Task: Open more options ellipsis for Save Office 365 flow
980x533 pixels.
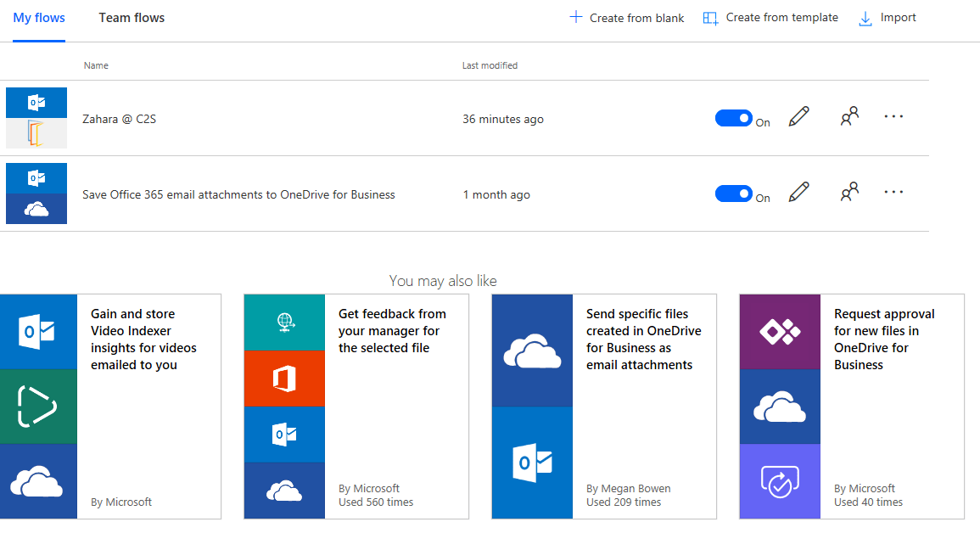Action: coord(893,193)
